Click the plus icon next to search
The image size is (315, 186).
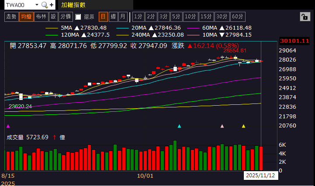tap(52, 5)
